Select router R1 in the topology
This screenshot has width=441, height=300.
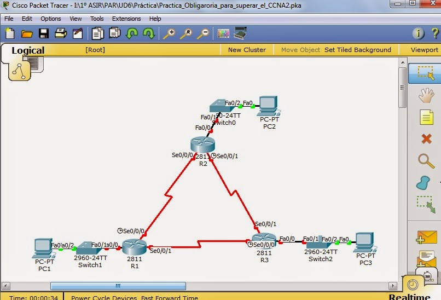pos(135,247)
